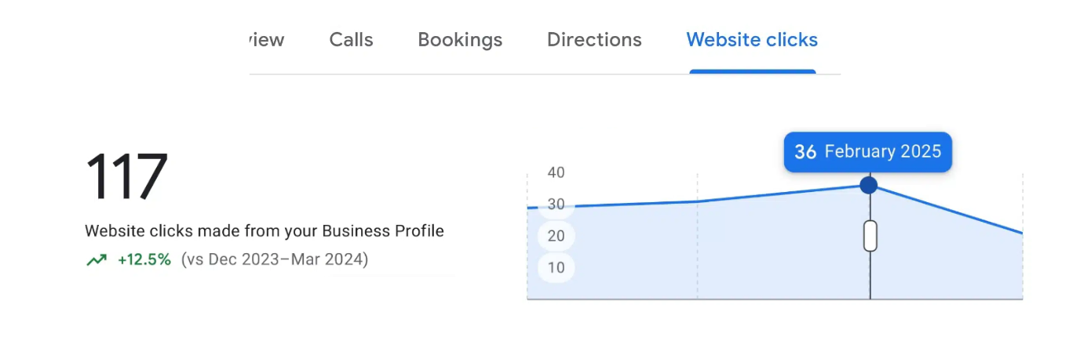Image resolution: width=1080 pixels, height=337 pixels.
Task: Select the Directions tab
Action: coord(594,39)
